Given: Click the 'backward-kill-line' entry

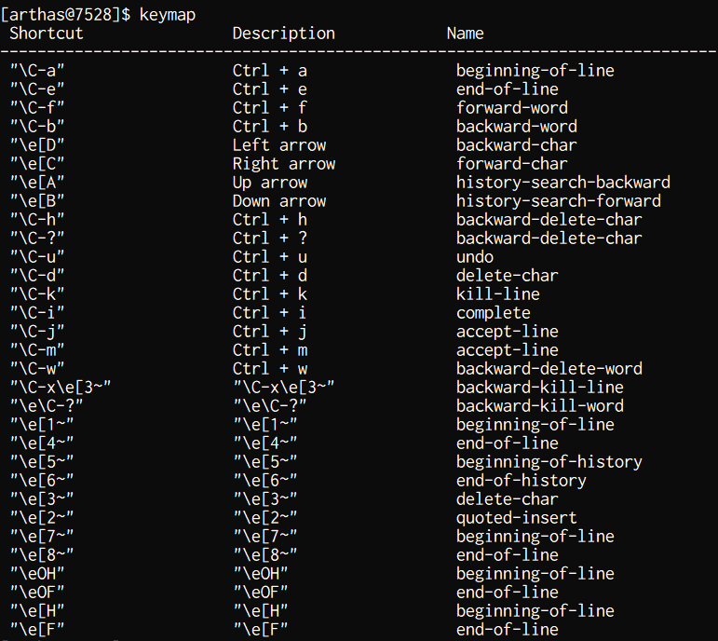Looking at the screenshot, I should 539,387.
